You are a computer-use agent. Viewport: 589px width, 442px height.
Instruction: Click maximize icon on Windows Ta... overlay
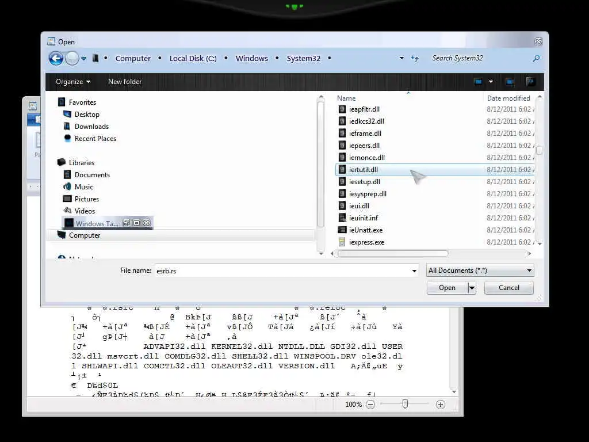pyautogui.click(x=136, y=223)
